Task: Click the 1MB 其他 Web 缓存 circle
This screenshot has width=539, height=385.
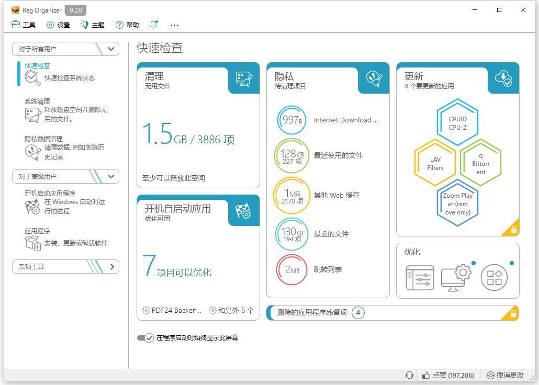Action: (x=292, y=196)
